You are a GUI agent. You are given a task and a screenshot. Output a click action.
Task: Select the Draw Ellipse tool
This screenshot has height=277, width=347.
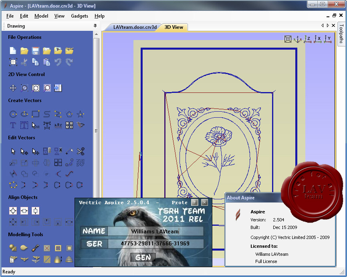point(24,114)
